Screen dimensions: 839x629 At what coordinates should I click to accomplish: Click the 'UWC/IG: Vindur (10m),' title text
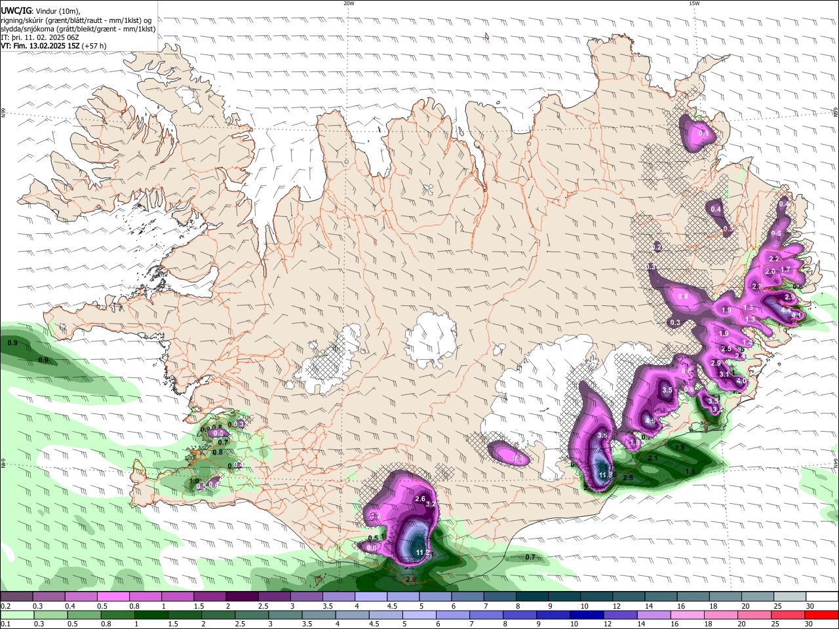pos(41,11)
